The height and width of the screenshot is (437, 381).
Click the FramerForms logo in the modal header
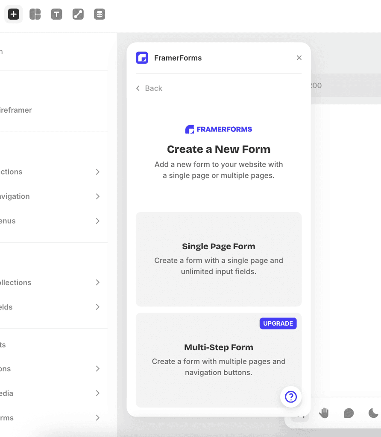[141, 58]
